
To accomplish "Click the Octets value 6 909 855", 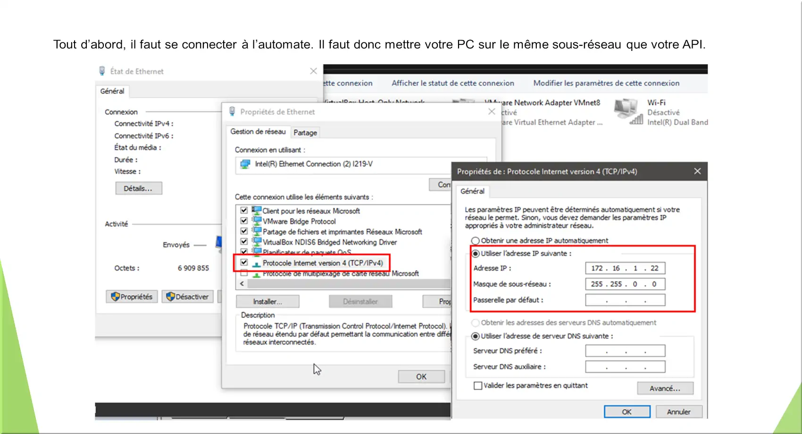I will (x=193, y=268).
